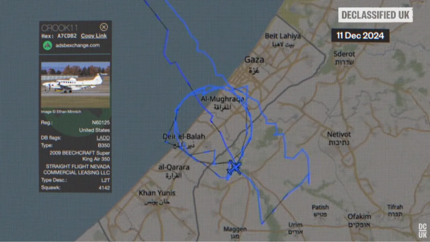Click the Copy Link hyperlink
Image resolution: width=430 pixels, height=242 pixels.
click(94, 36)
